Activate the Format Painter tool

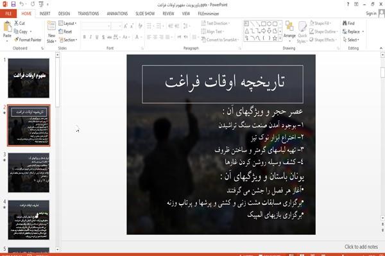[x=28, y=40]
